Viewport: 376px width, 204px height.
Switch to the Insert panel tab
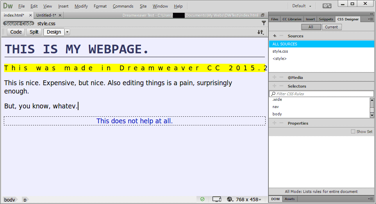click(x=310, y=19)
